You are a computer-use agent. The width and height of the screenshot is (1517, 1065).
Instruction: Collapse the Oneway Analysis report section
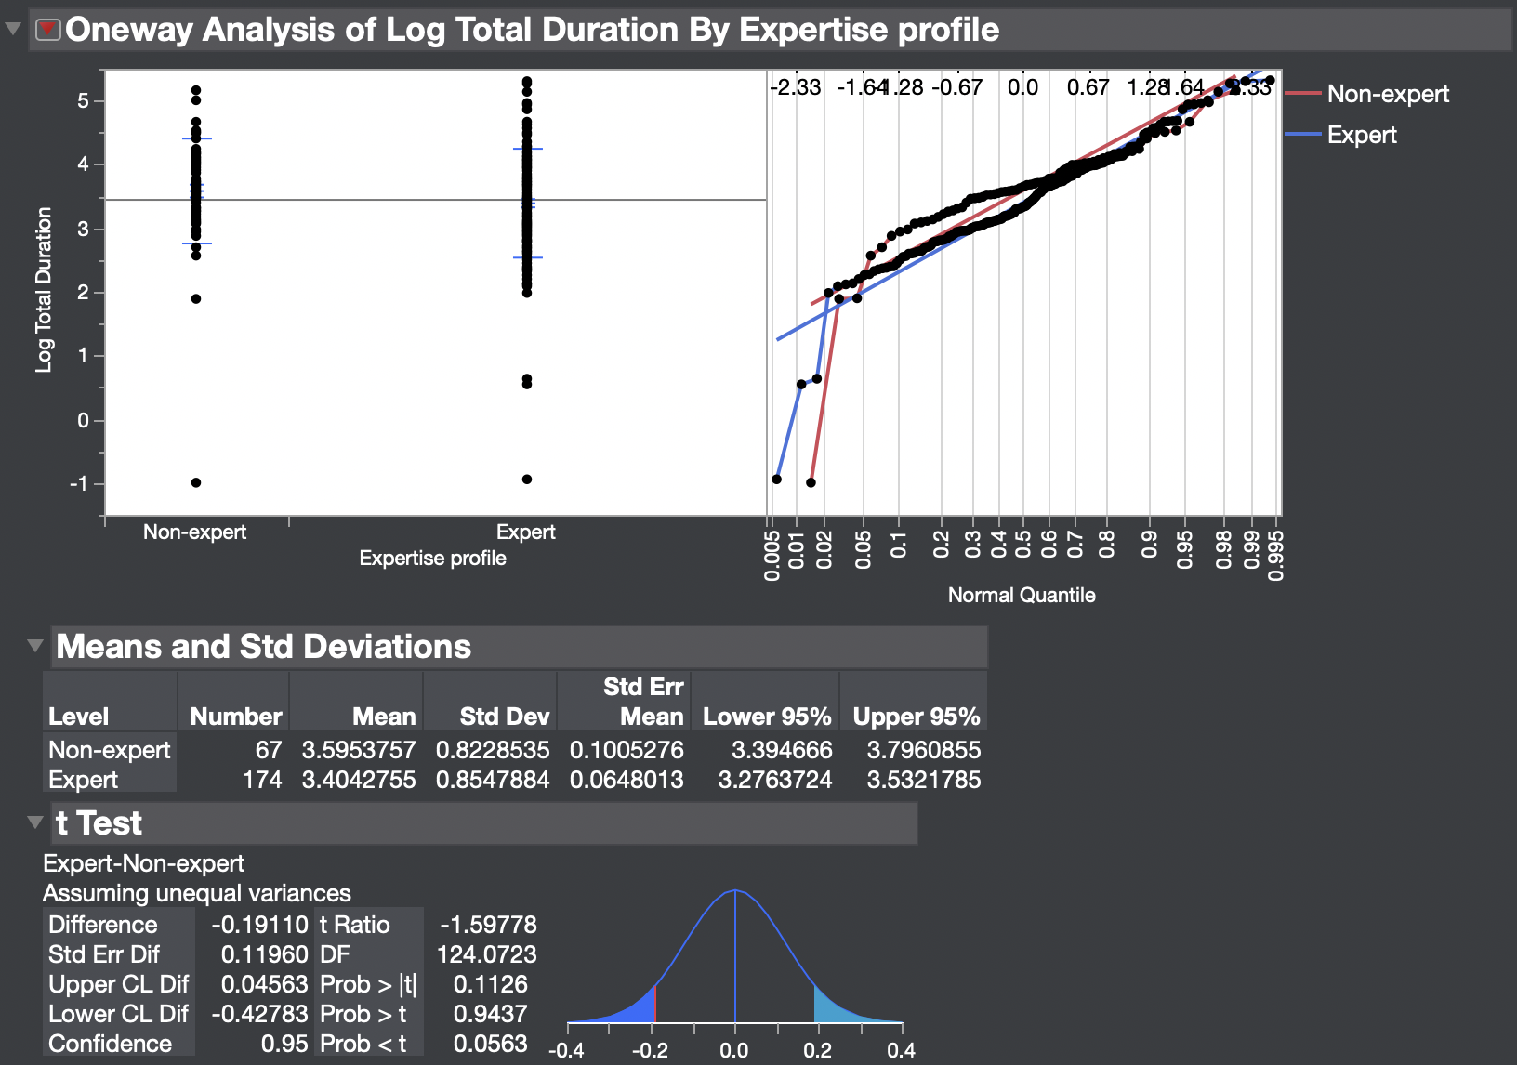(13, 29)
